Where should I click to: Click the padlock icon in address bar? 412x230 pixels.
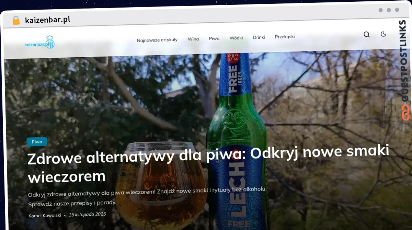click(x=16, y=20)
